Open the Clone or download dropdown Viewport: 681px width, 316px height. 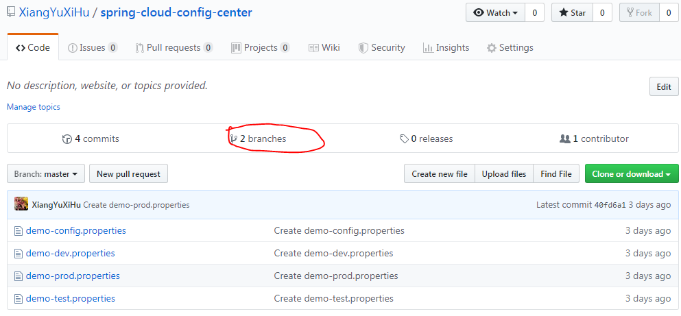[x=631, y=174]
